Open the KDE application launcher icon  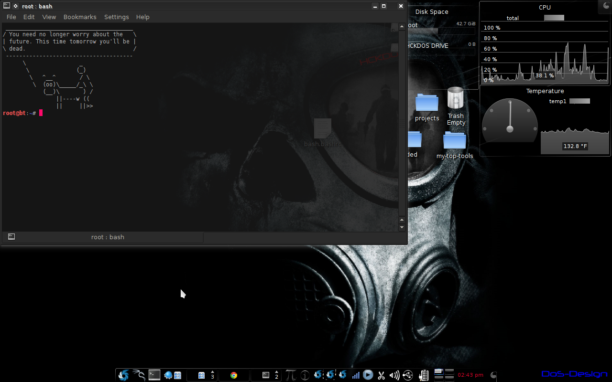(x=123, y=375)
